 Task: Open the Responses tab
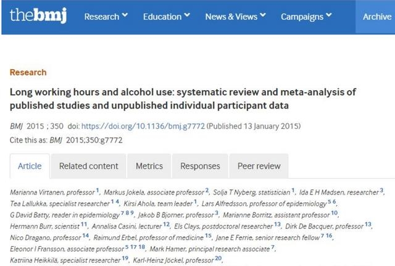pyautogui.click(x=200, y=166)
